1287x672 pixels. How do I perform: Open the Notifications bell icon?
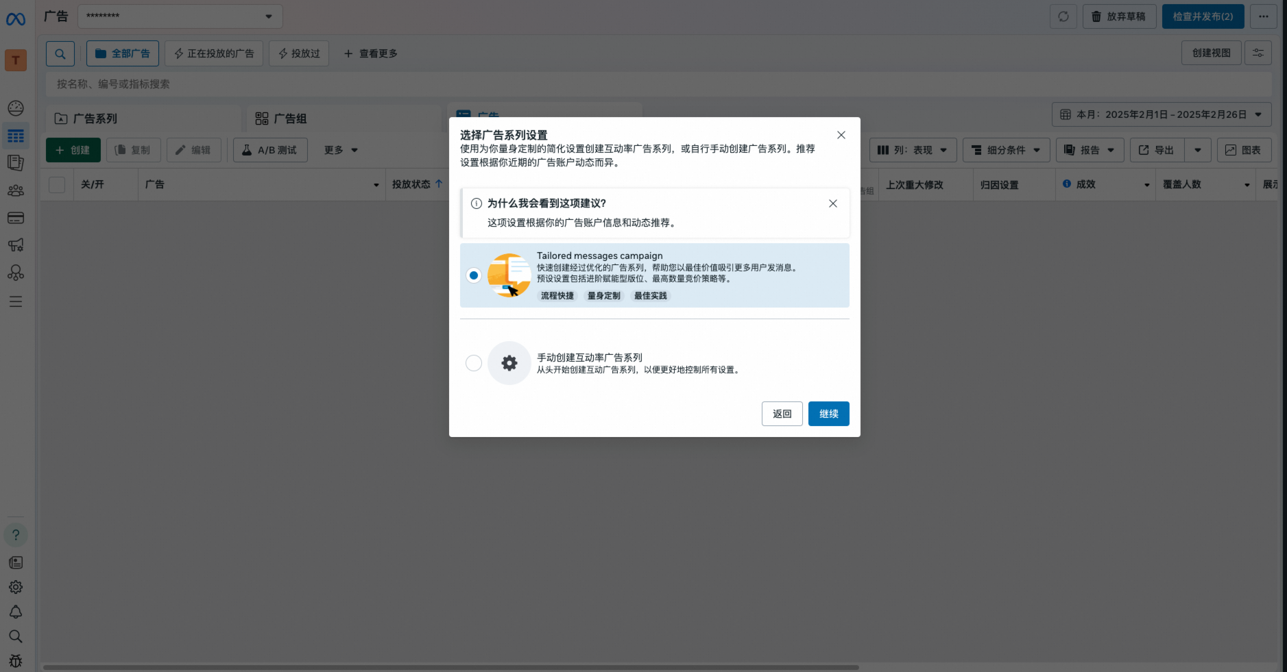[x=16, y=612]
